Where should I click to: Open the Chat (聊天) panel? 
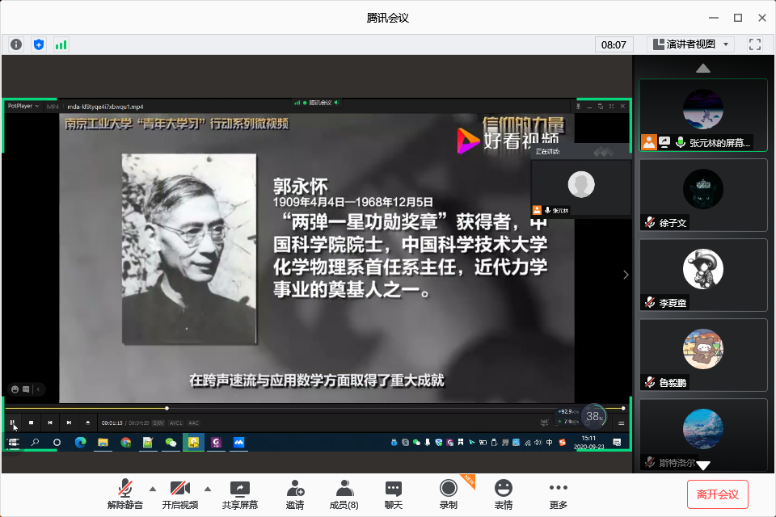pyautogui.click(x=394, y=494)
